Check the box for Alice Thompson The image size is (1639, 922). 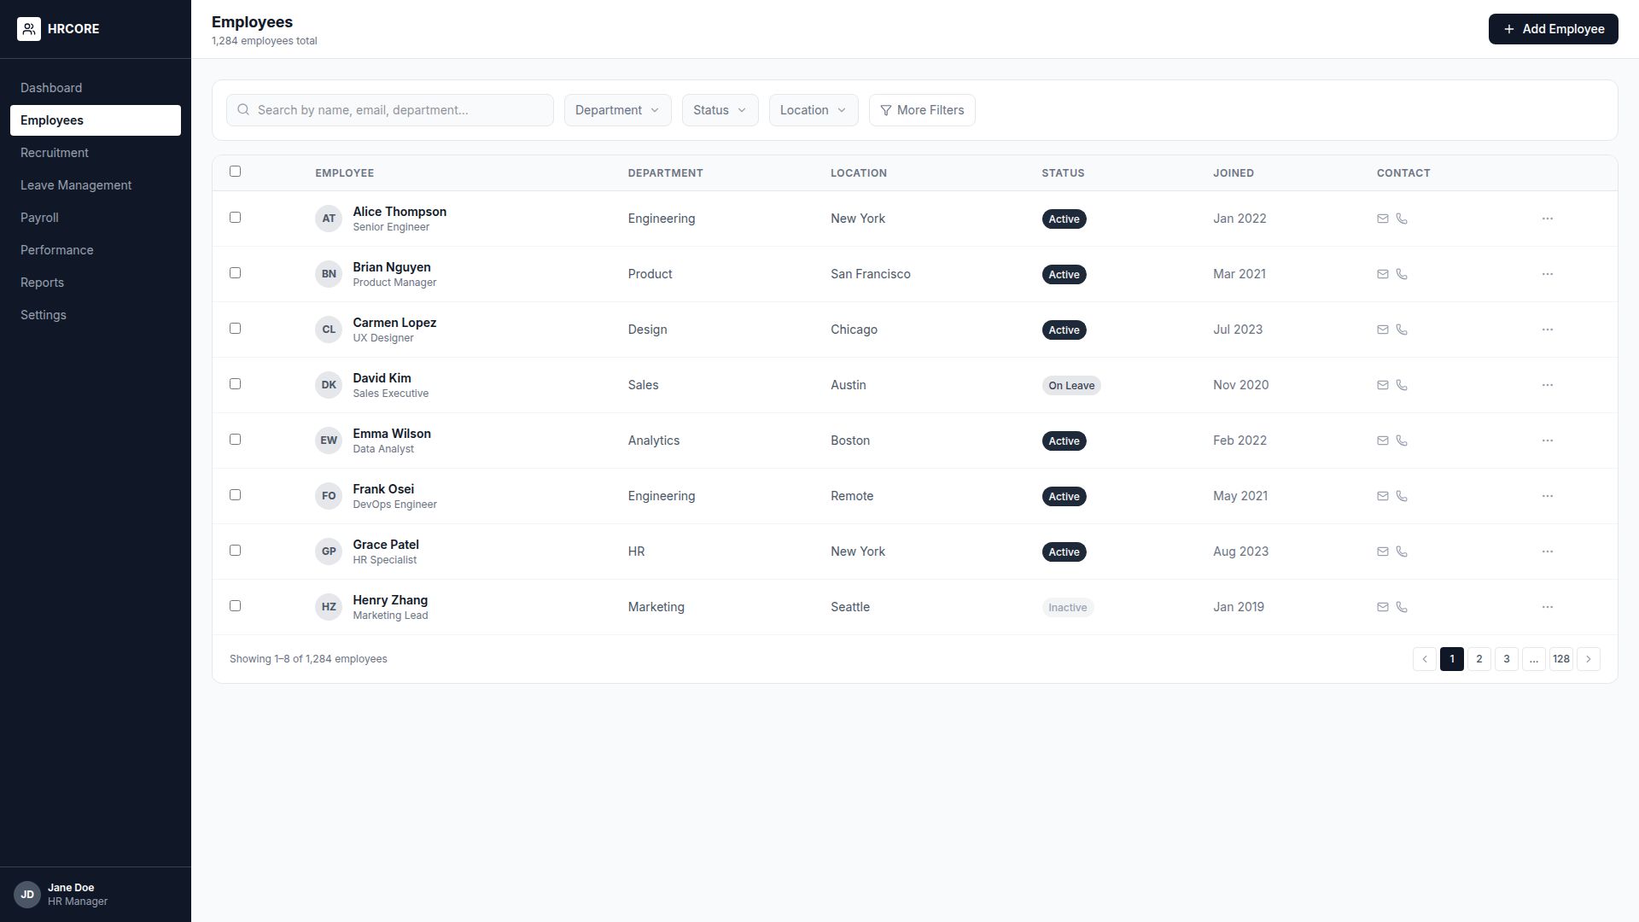pyautogui.click(x=236, y=218)
